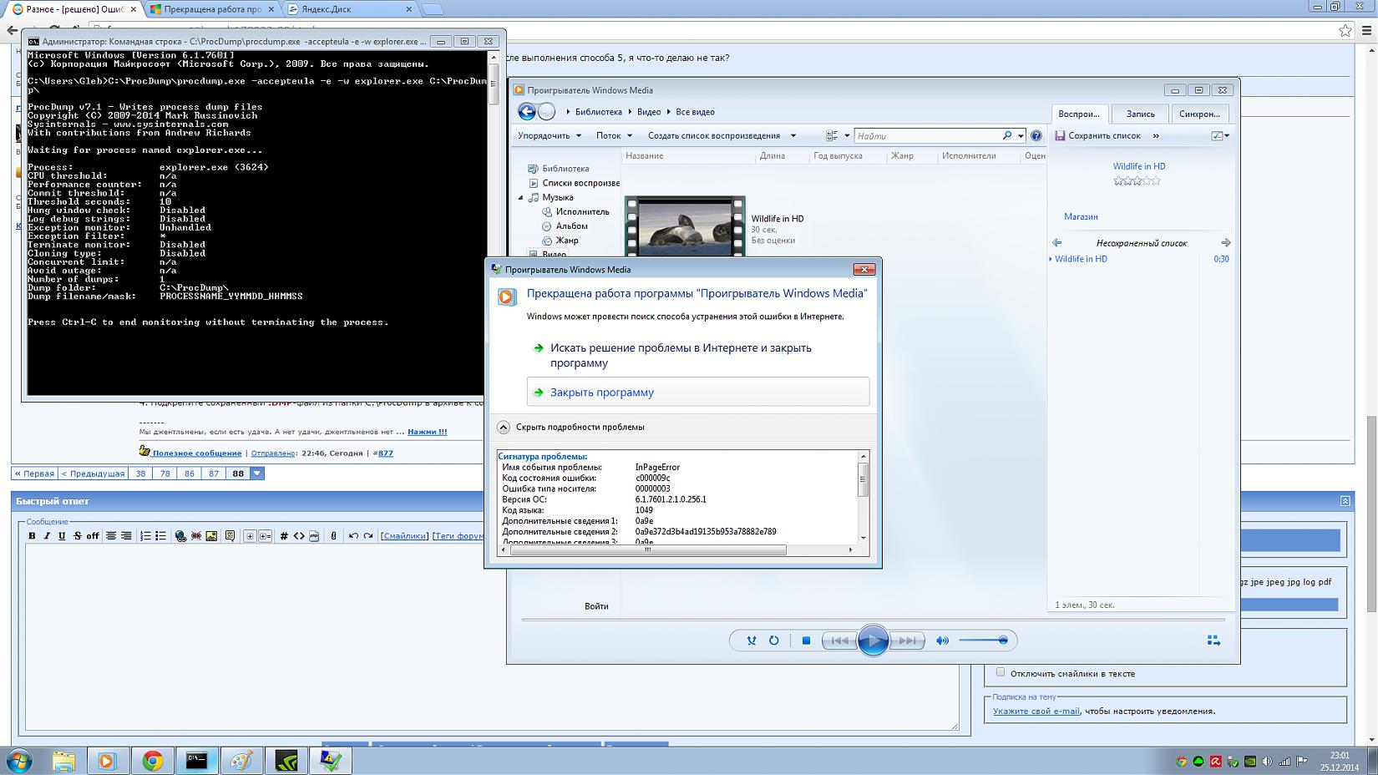Mute the media player sound
This screenshot has width=1378, height=775.
942,641
